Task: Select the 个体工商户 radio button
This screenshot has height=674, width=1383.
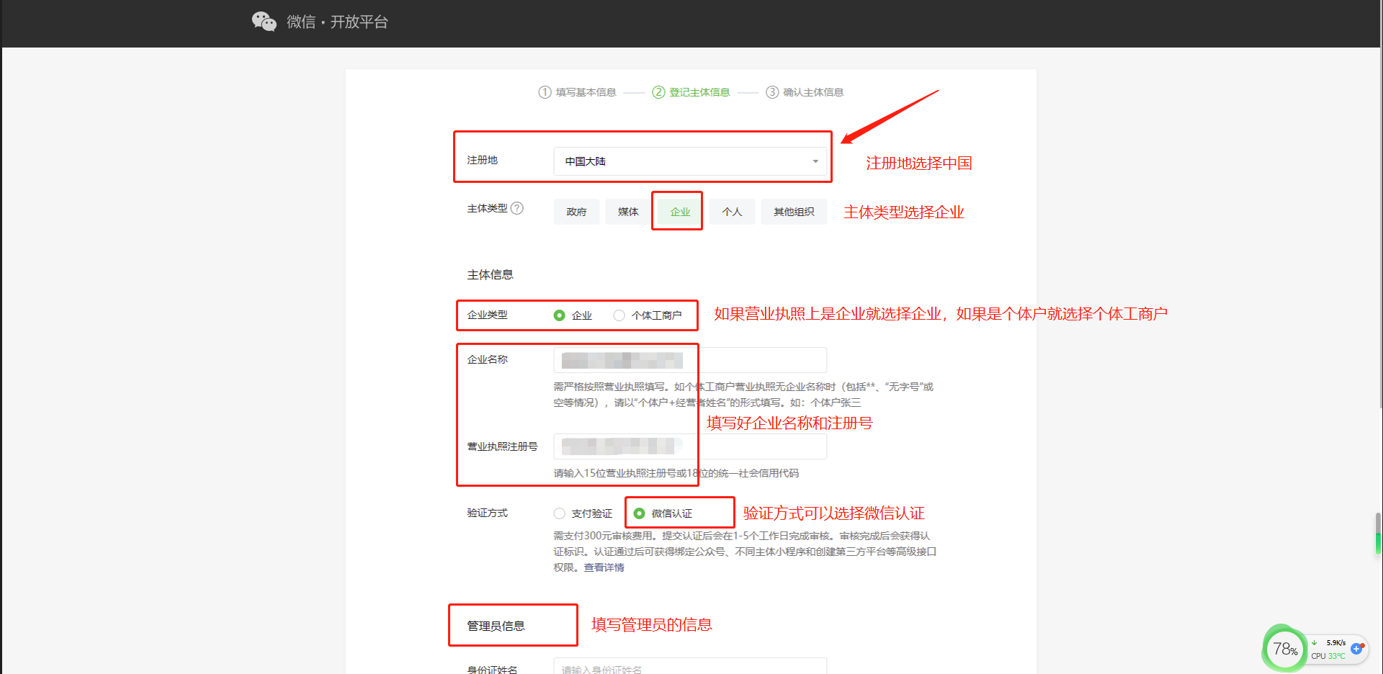Action: point(619,315)
